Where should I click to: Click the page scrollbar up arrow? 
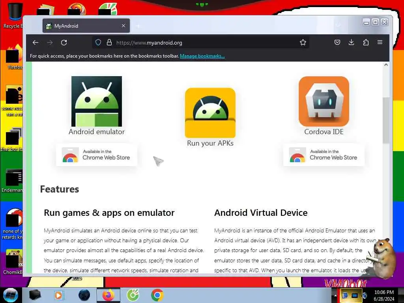(x=386, y=65)
